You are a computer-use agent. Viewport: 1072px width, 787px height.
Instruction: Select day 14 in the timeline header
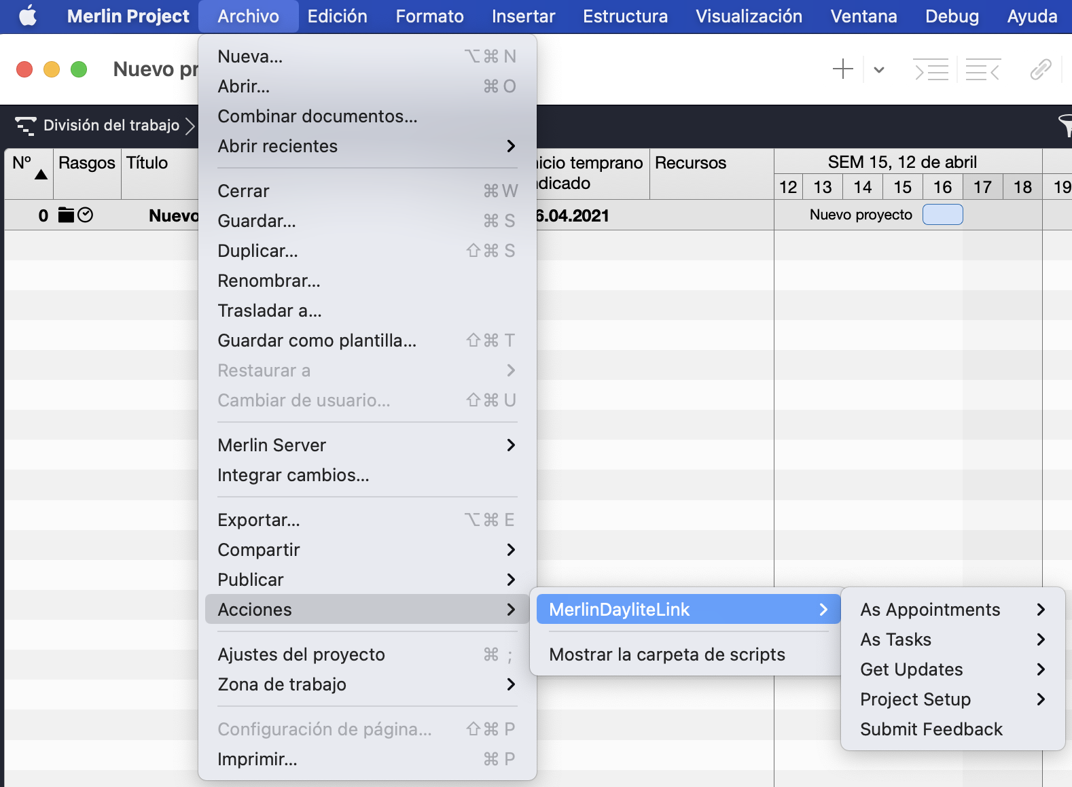pyautogui.click(x=862, y=187)
